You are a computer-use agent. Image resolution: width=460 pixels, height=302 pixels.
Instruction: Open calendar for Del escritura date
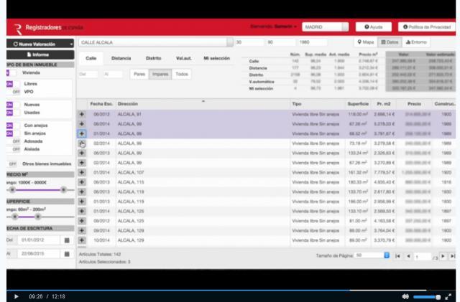coord(67,240)
